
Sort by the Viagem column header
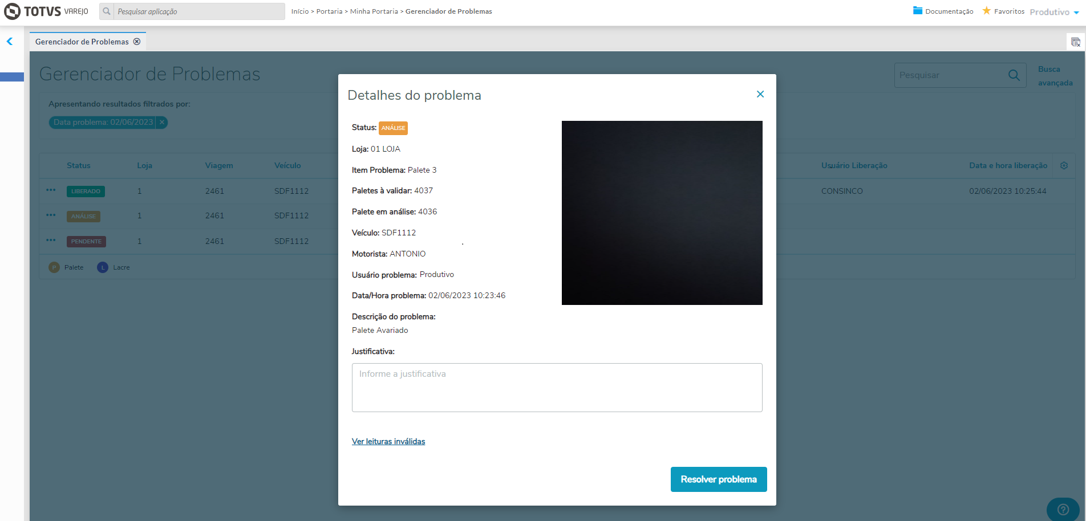click(219, 165)
